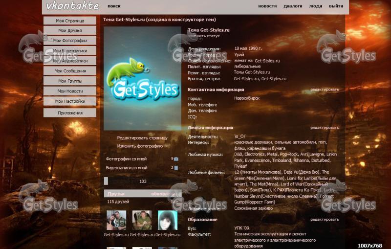Image resolution: width=391 pixels, height=249 pixels.
Task: Log out using the выйти link
Action: pos(336,6)
